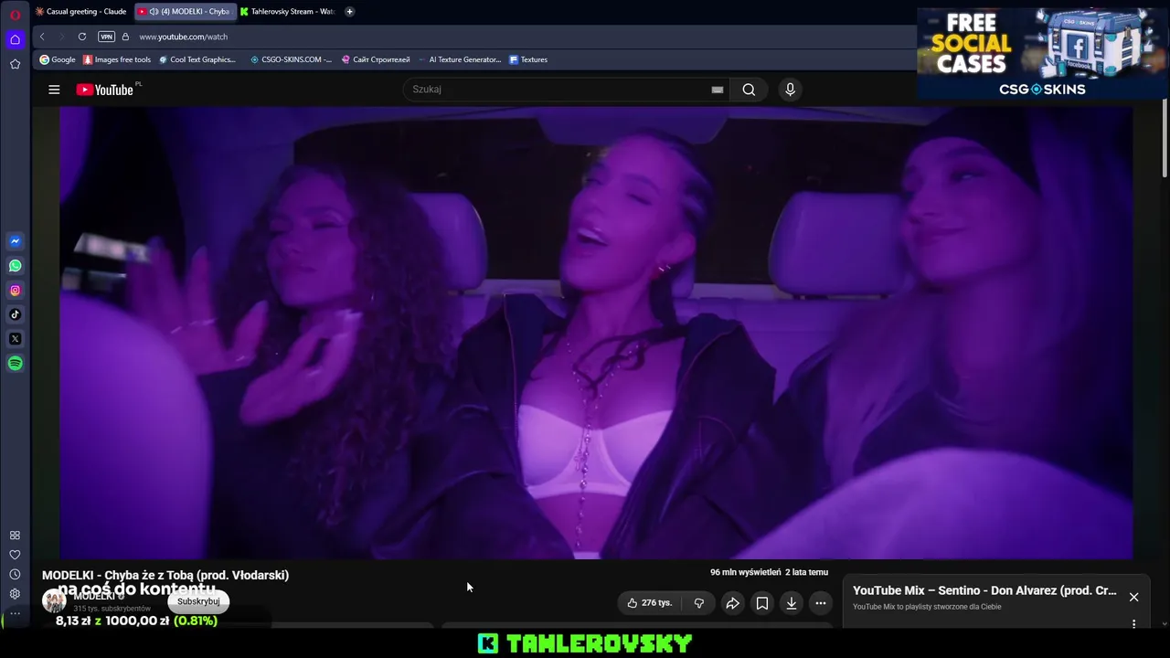Open Messenger in the sidebar

(15, 241)
